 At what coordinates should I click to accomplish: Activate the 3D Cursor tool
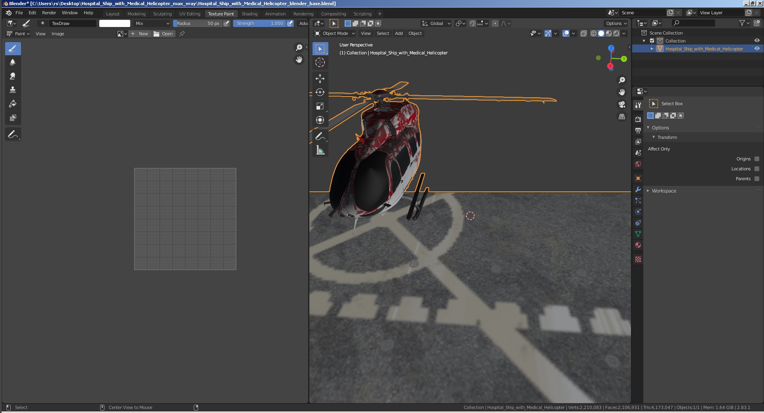coord(320,62)
